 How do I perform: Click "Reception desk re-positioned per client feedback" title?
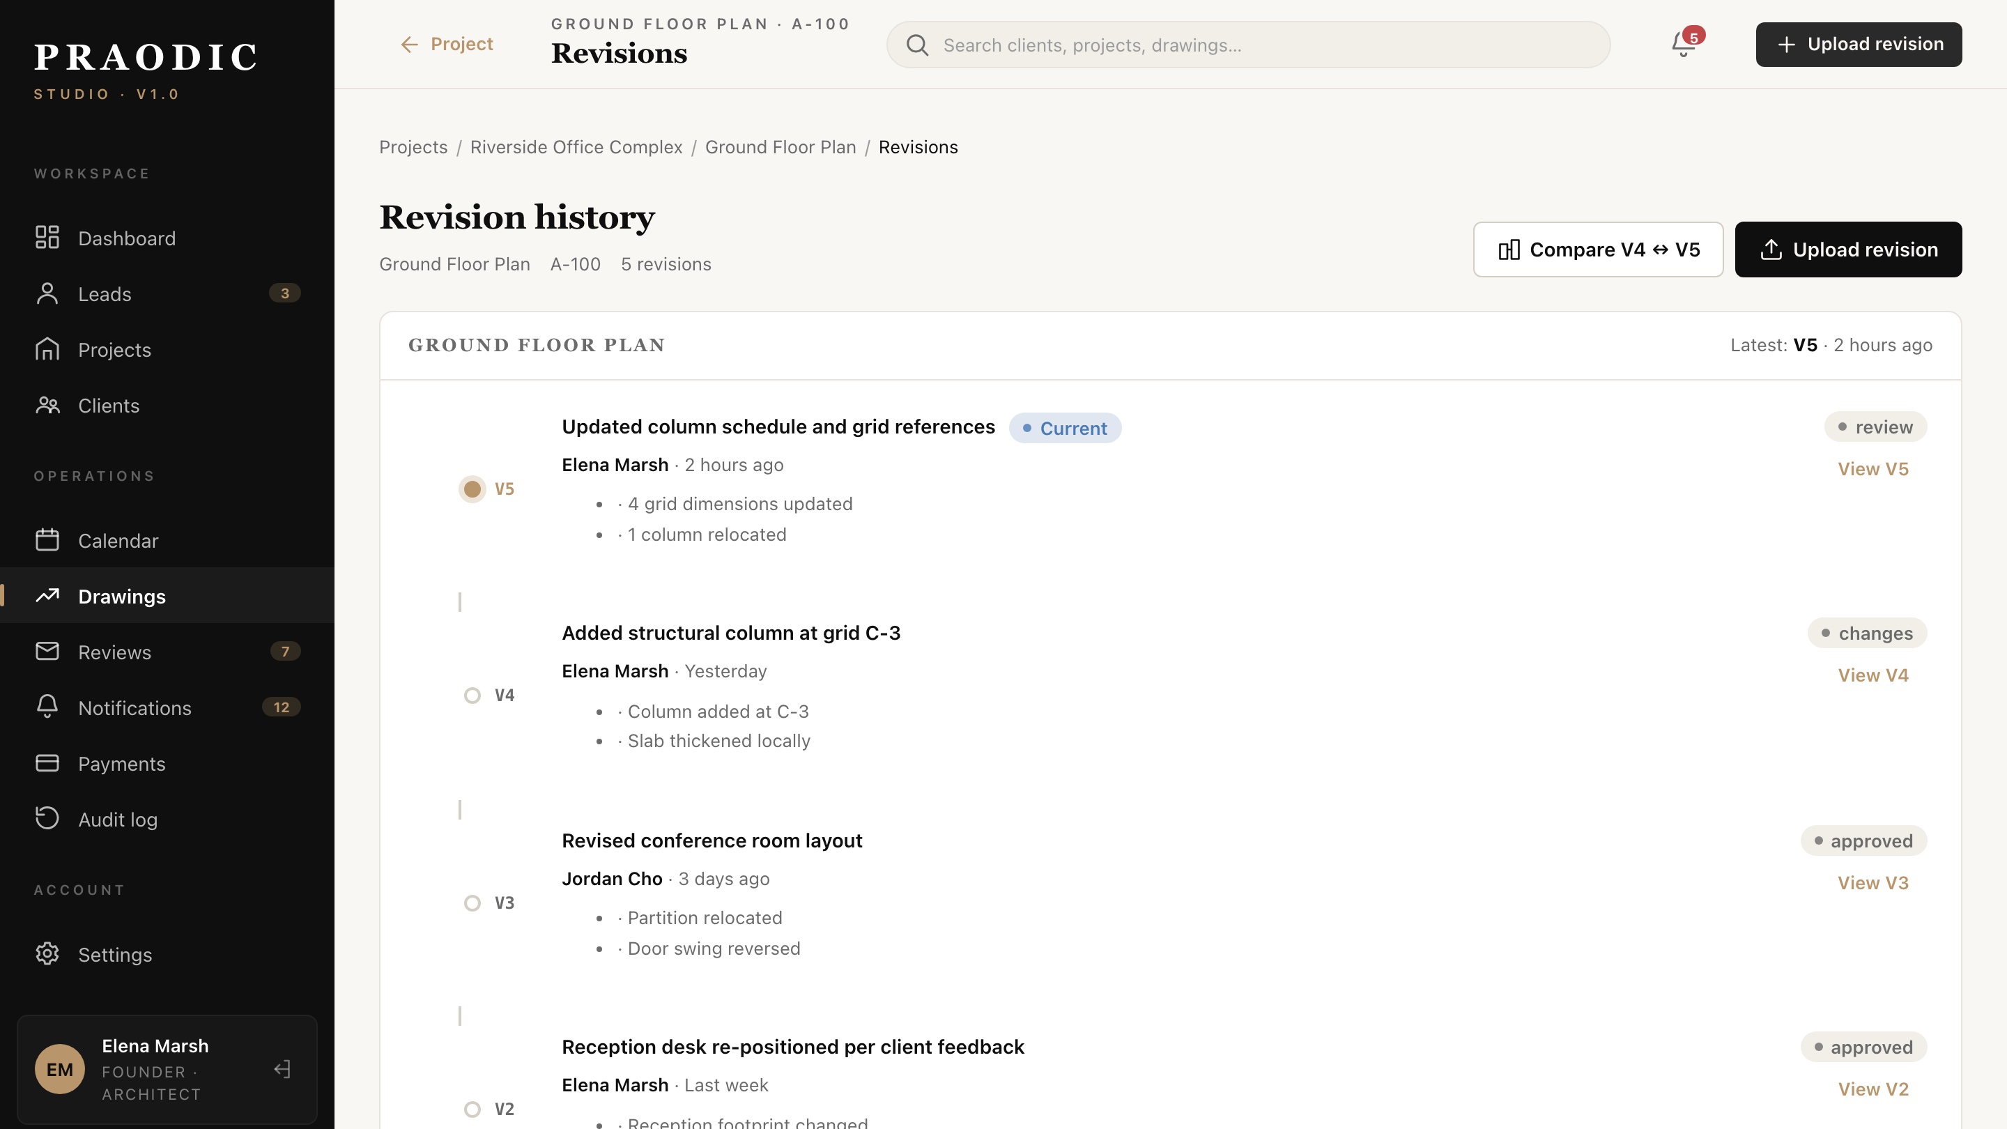point(793,1047)
